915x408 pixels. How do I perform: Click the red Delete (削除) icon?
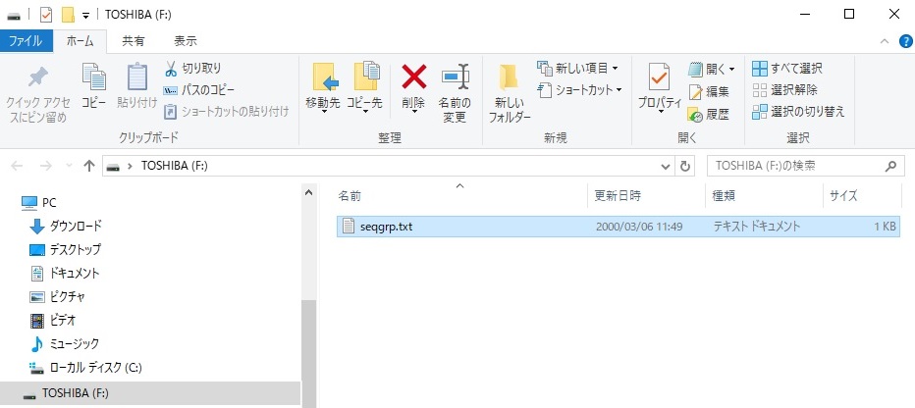(x=413, y=76)
